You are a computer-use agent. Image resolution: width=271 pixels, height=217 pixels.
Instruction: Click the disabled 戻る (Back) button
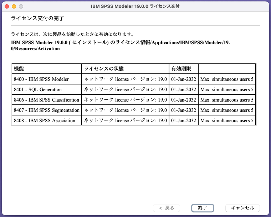(x=167, y=208)
